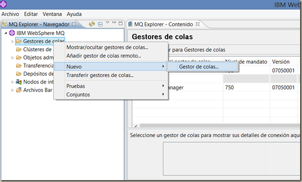Select the MQ Explorer - Navegador tab
302x182 pixels.
click(39, 24)
